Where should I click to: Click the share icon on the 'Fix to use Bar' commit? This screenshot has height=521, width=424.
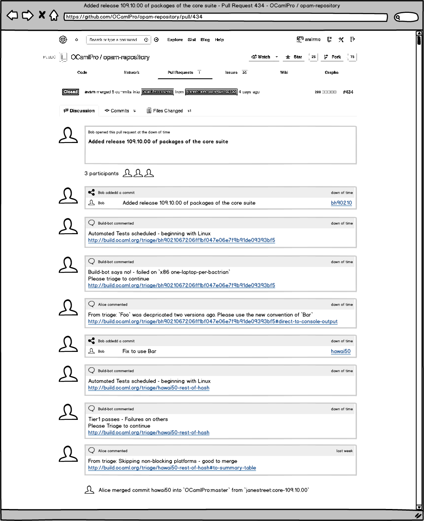[x=92, y=341]
